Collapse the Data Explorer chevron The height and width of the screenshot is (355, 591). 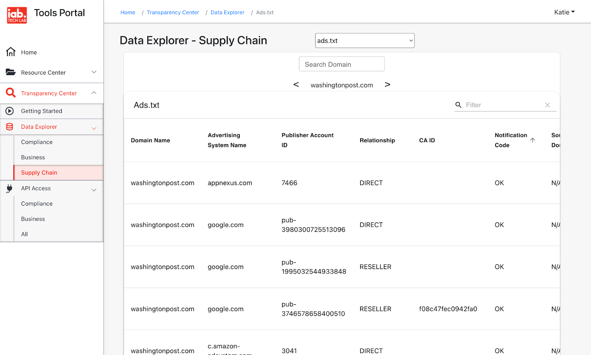pyautogui.click(x=94, y=128)
